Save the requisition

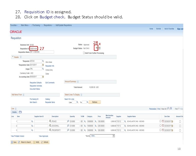[14, 142]
